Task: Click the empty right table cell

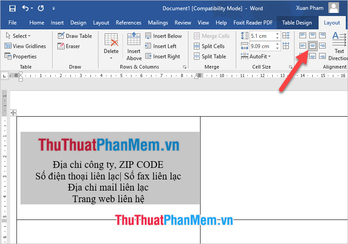Action: 274,168
